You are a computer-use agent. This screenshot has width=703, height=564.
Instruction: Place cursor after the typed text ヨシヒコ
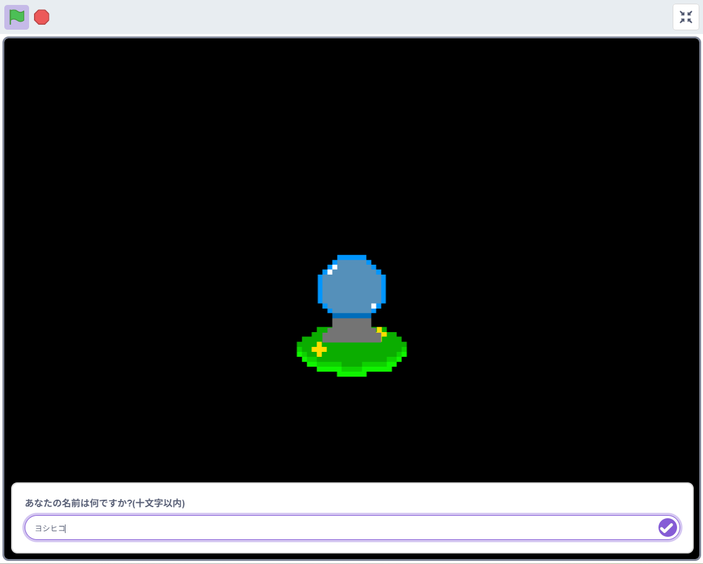coord(66,528)
